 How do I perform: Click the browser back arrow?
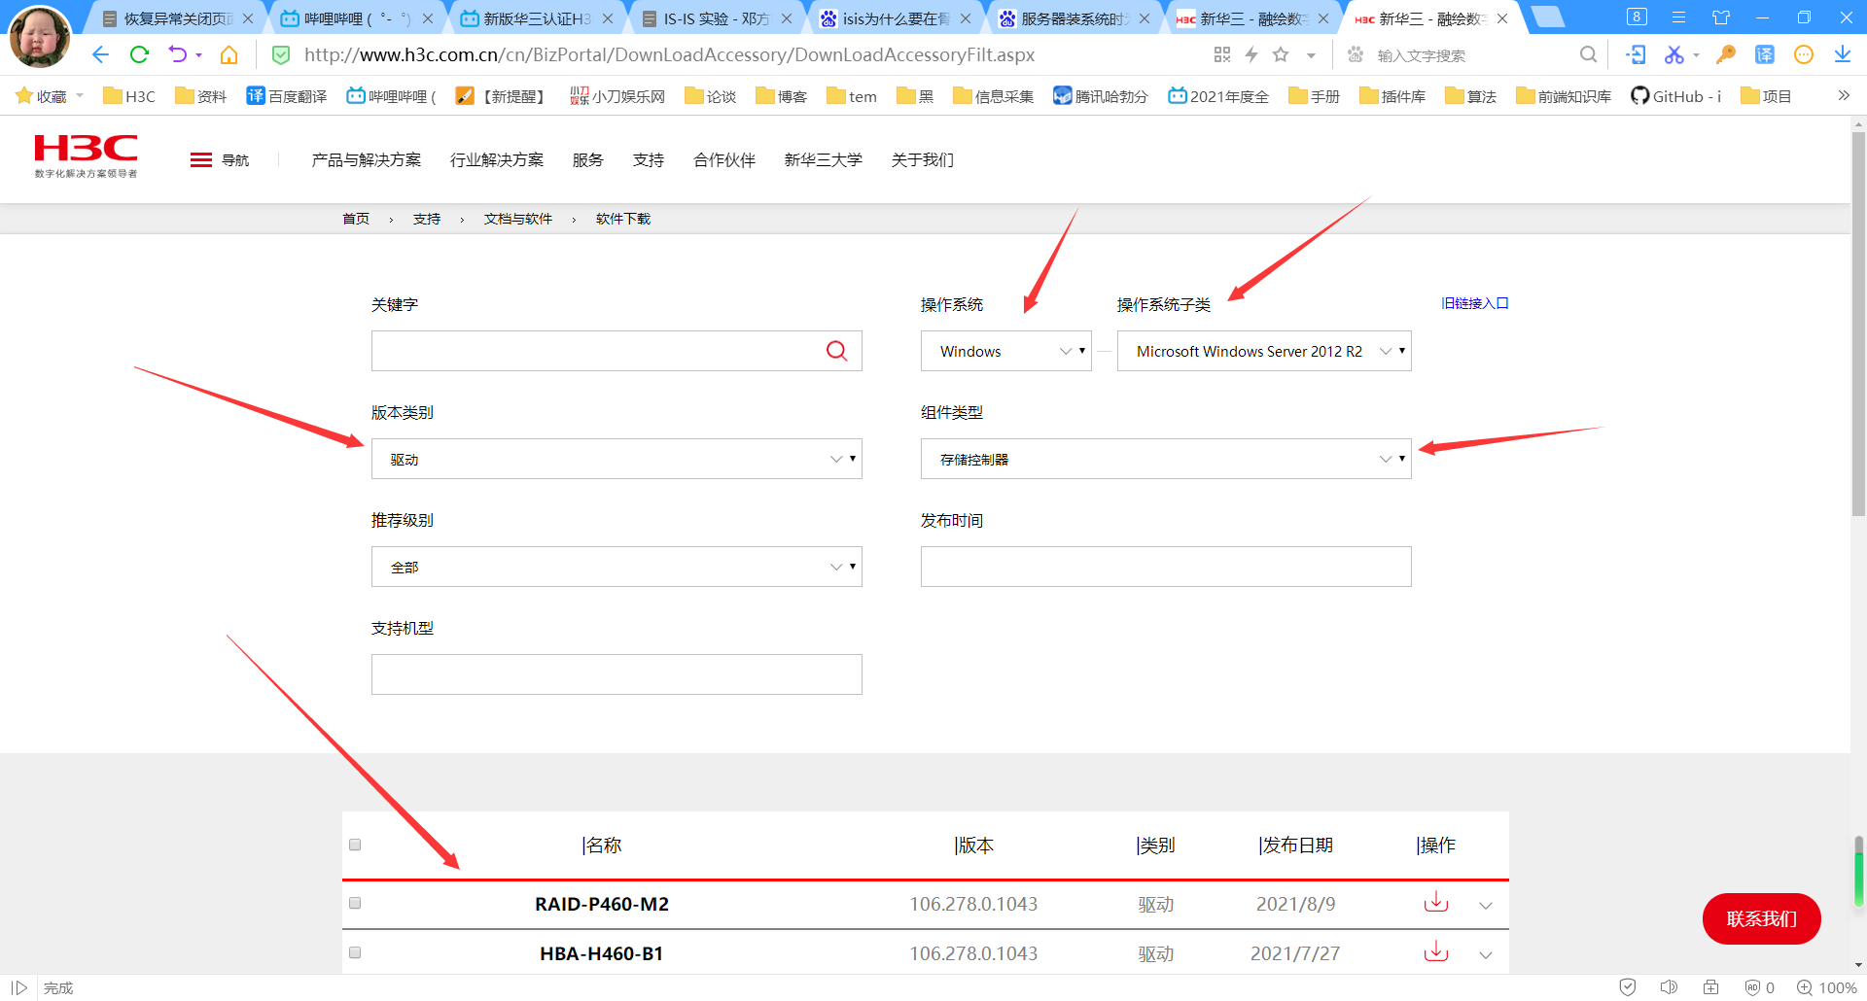(x=100, y=54)
